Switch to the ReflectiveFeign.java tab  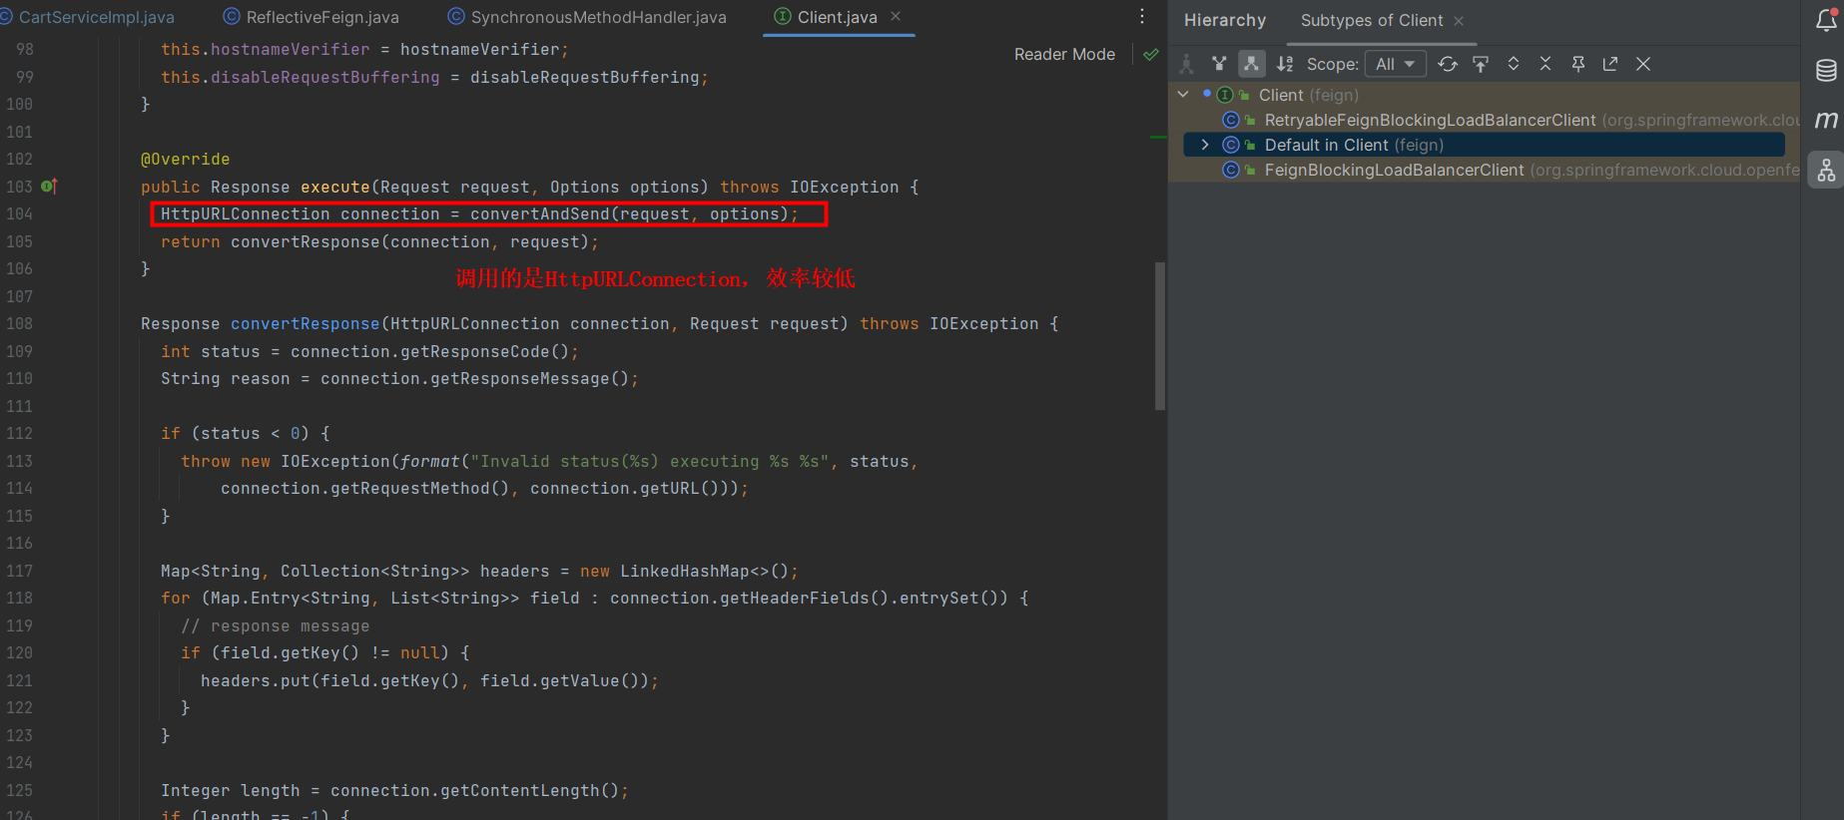coord(321,17)
